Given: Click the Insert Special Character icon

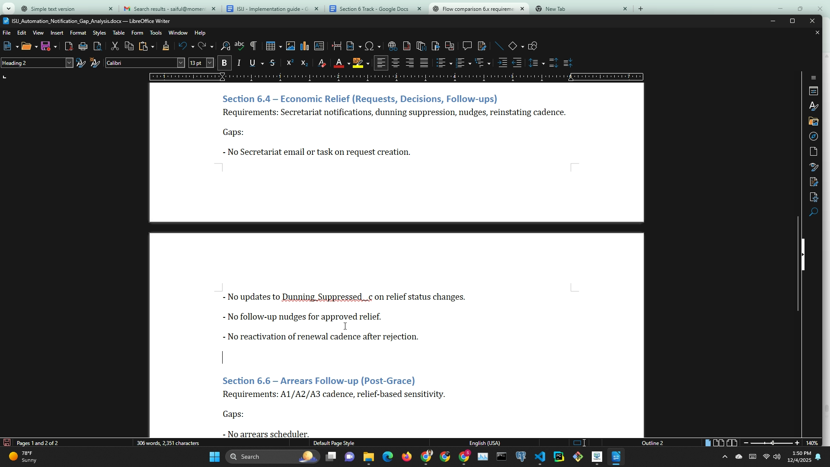Looking at the screenshot, I should click(370, 46).
